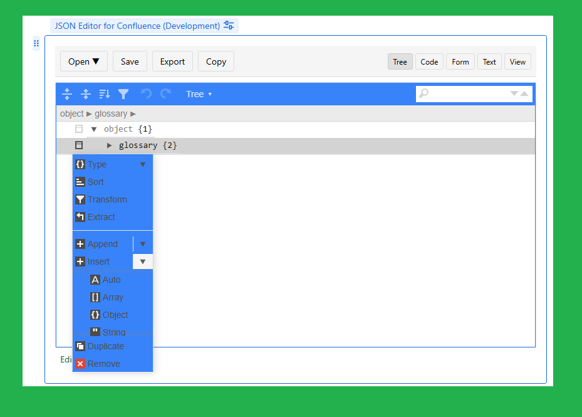
Task: Choose Transform from context menu
Action: (113, 199)
